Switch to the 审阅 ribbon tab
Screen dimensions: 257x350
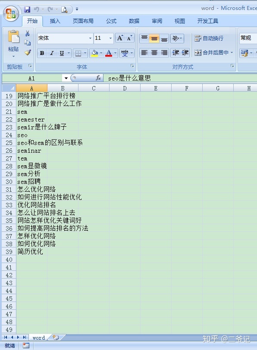[157, 21]
